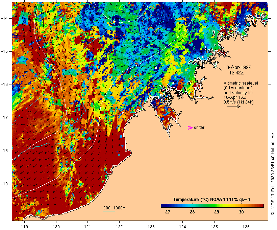The image size is (277, 230).
Task: Click the magenta drifter marker symbol
Action: pyautogui.click(x=190, y=128)
